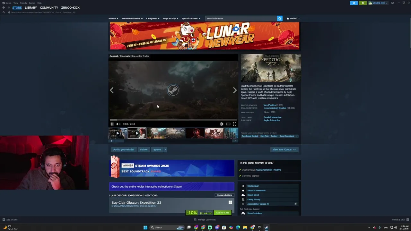Click the Compare Editions button
Viewport: 411px width, 231px height.
tap(224, 195)
